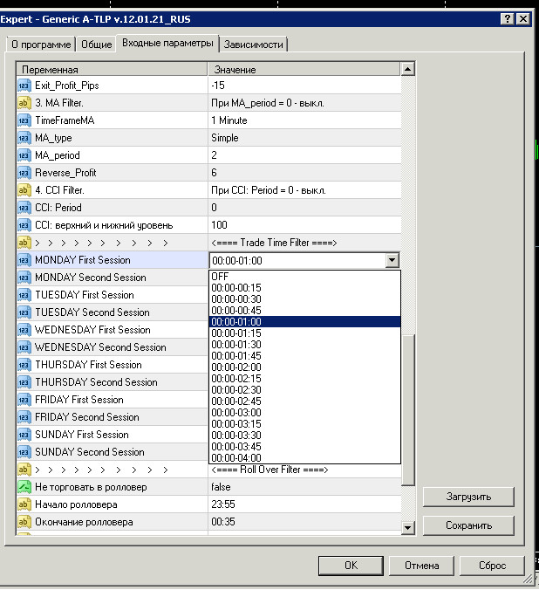Confirm with the OK button
Screen dimensions: 539x590
click(x=351, y=566)
